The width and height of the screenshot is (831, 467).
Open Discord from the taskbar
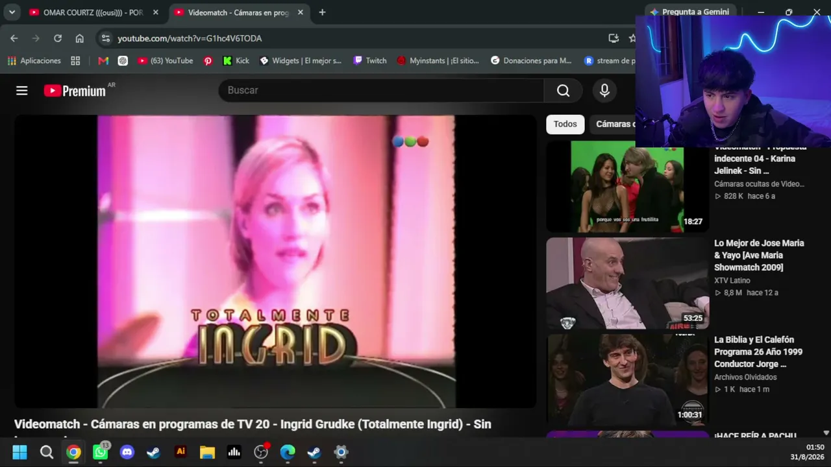pyautogui.click(x=127, y=452)
